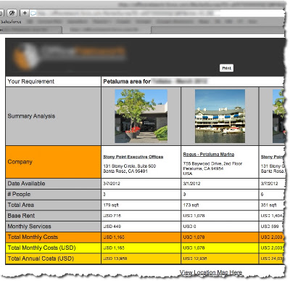This screenshot has width=290, height=281.
Task: Click the plus add-bookmark button
Action: click(x=25, y=13)
